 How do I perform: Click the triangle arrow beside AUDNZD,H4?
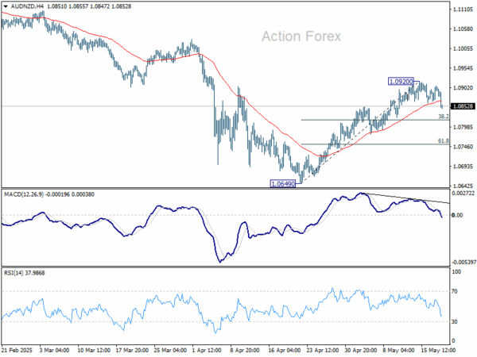(6, 5)
